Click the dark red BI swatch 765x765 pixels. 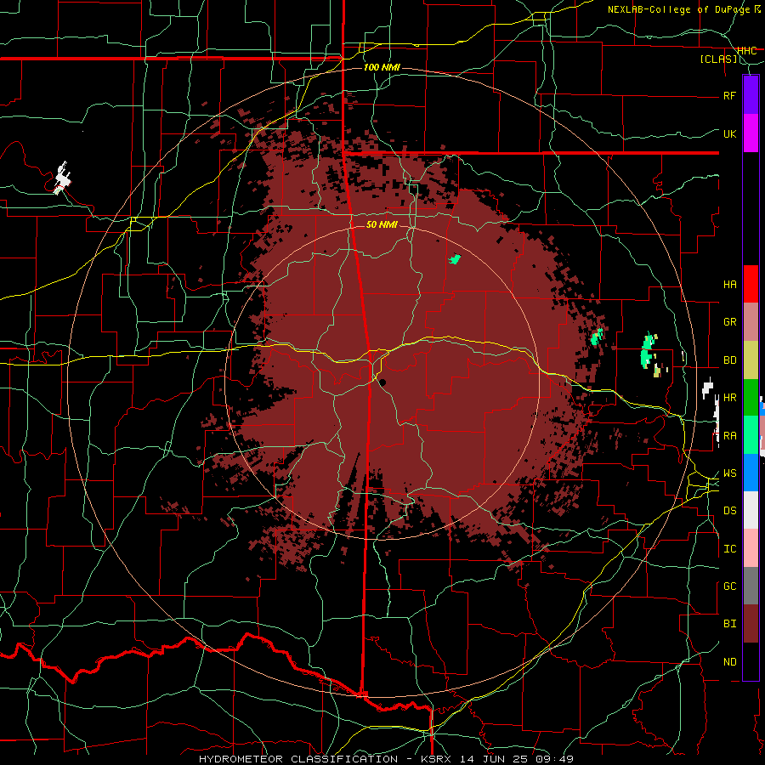pyautogui.click(x=751, y=624)
